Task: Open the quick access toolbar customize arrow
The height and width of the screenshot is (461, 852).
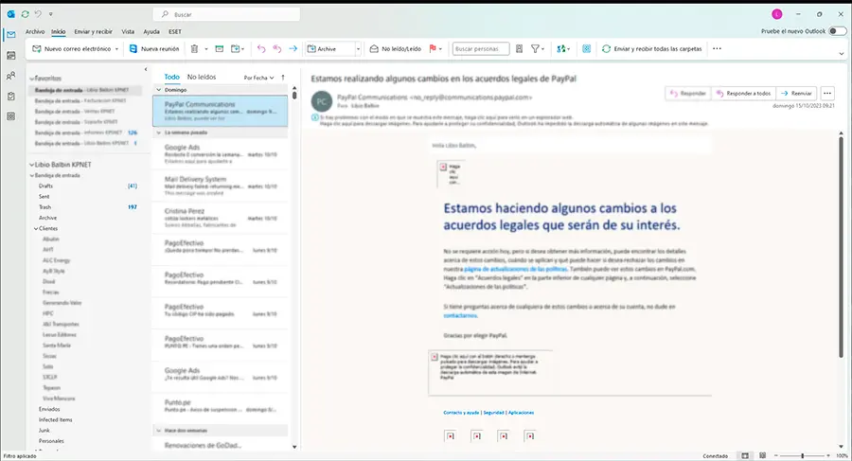Action: 50,14
